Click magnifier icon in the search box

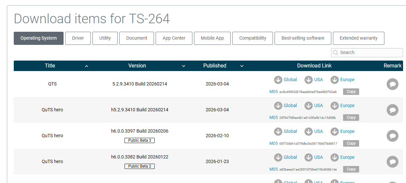[x=335, y=53]
